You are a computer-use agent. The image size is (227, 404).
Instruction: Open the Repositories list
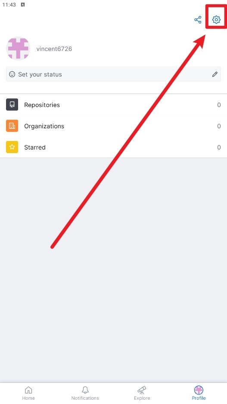(114, 105)
